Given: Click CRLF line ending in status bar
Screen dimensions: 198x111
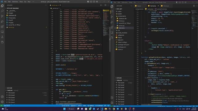Looking at the screenshot, I should click(x=84, y=106).
